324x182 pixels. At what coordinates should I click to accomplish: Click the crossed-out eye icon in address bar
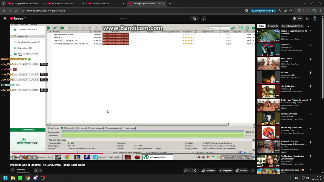(x=285, y=11)
